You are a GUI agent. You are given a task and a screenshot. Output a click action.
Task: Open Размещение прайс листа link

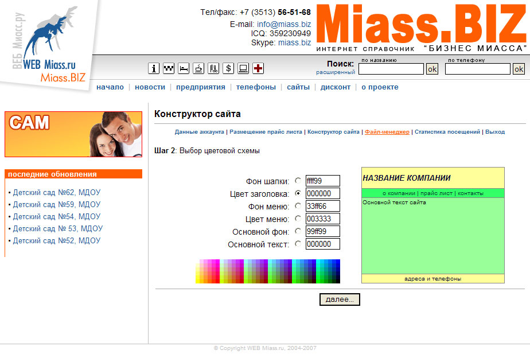point(266,132)
